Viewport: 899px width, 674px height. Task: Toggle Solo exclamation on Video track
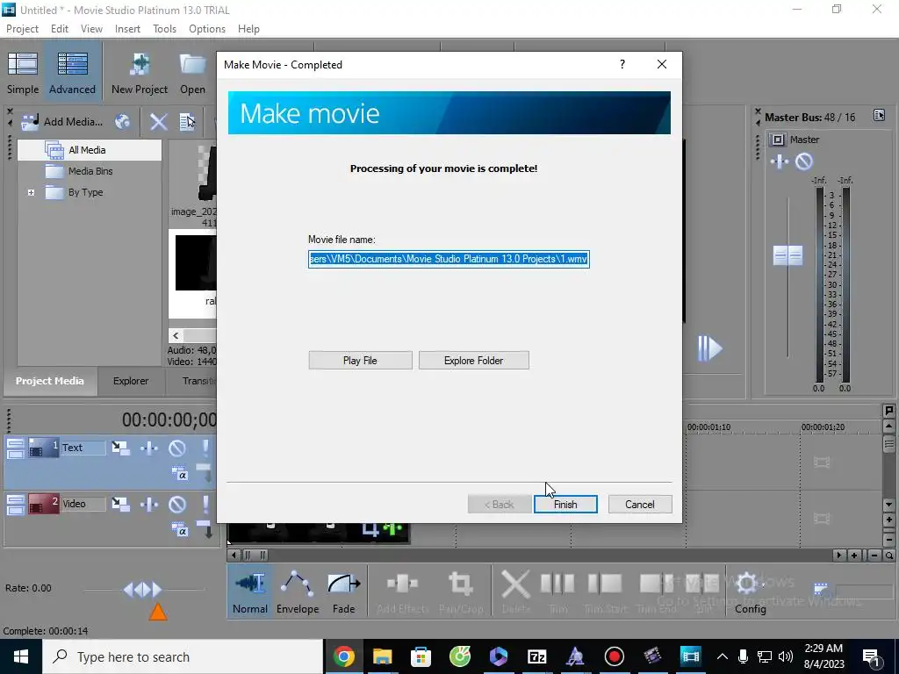click(x=205, y=504)
